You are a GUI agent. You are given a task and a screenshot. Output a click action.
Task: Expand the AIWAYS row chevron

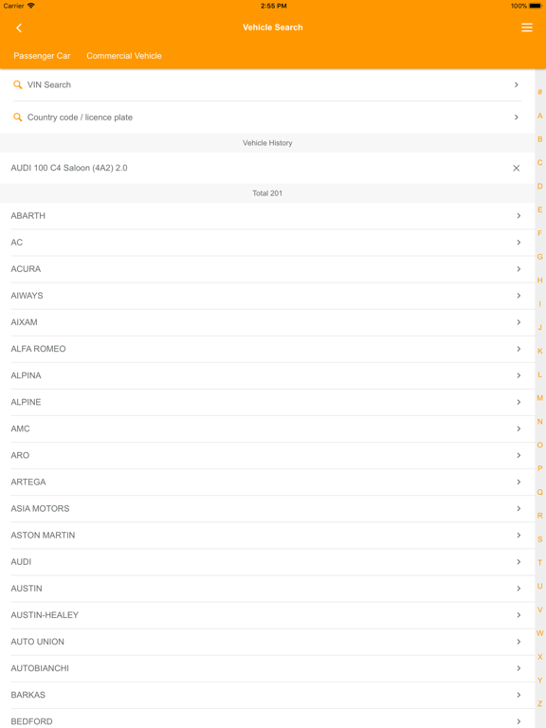519,296
